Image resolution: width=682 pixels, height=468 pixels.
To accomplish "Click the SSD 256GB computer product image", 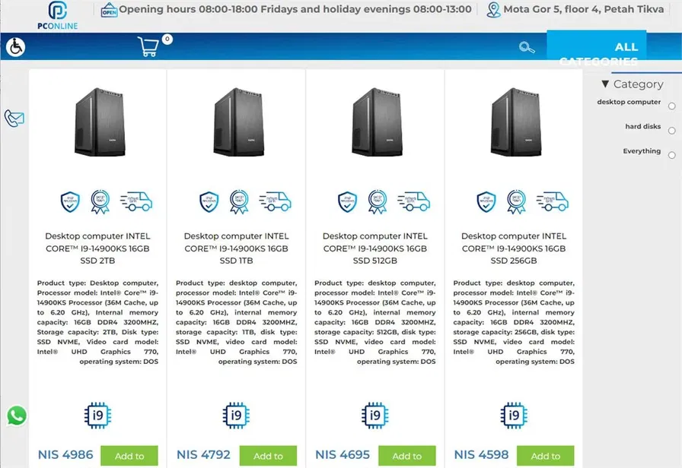I will point(514,122).
